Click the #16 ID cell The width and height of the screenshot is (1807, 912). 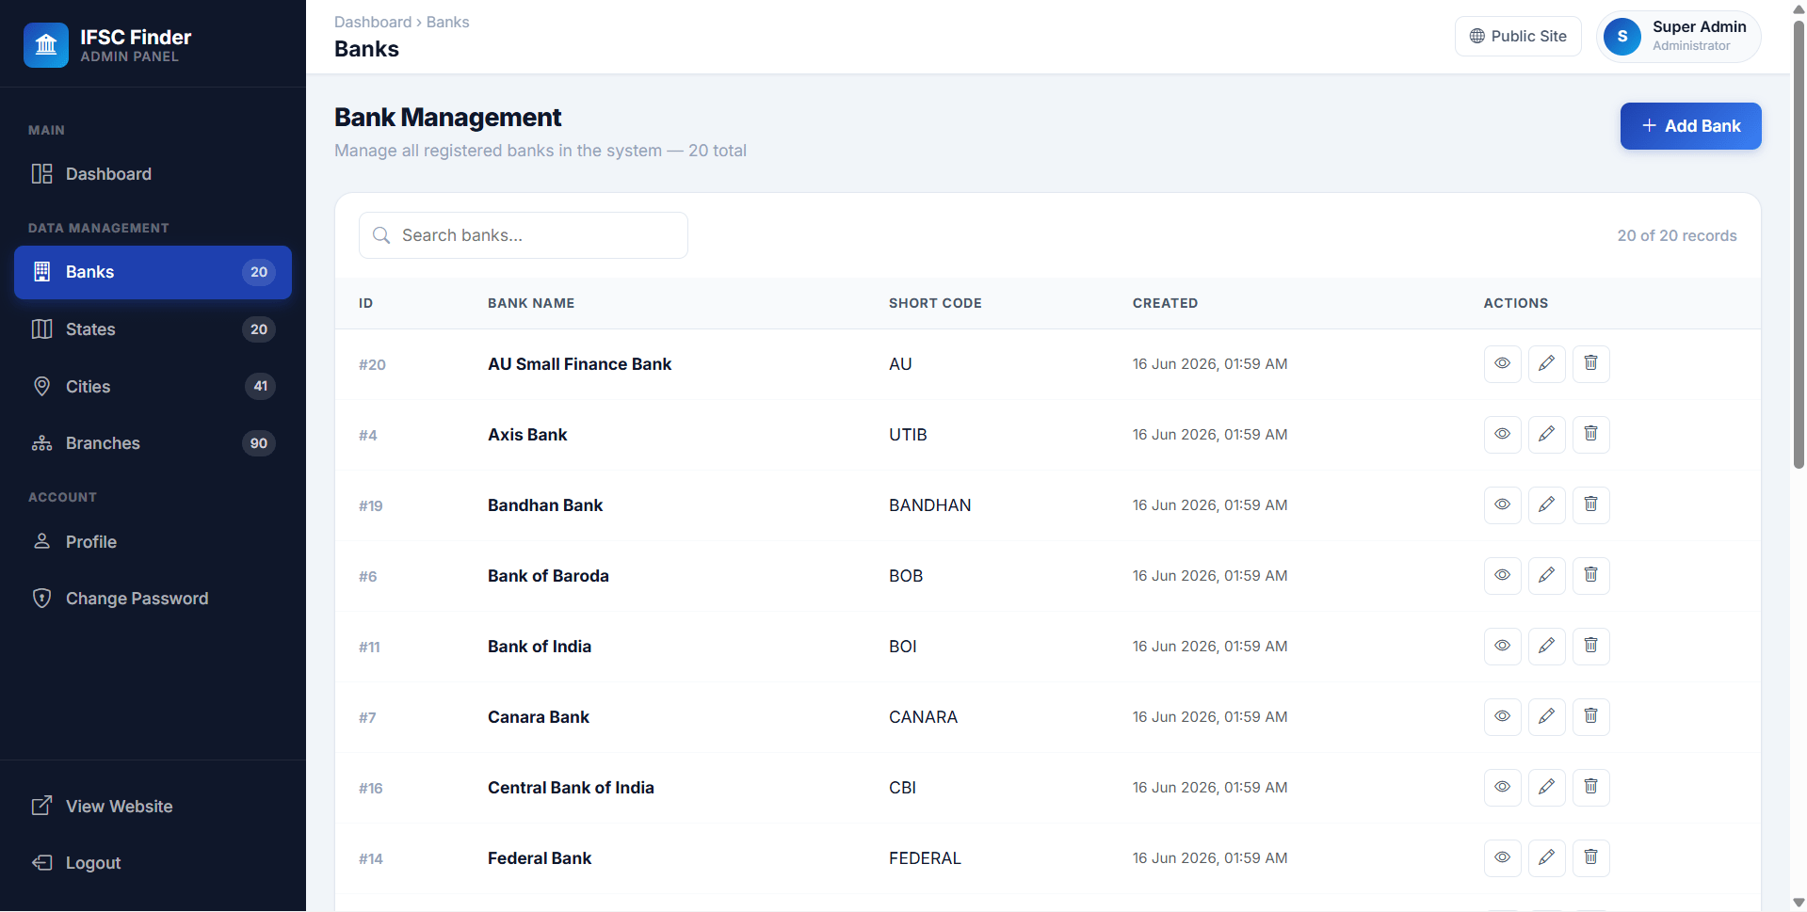click(x=371, y=788)
